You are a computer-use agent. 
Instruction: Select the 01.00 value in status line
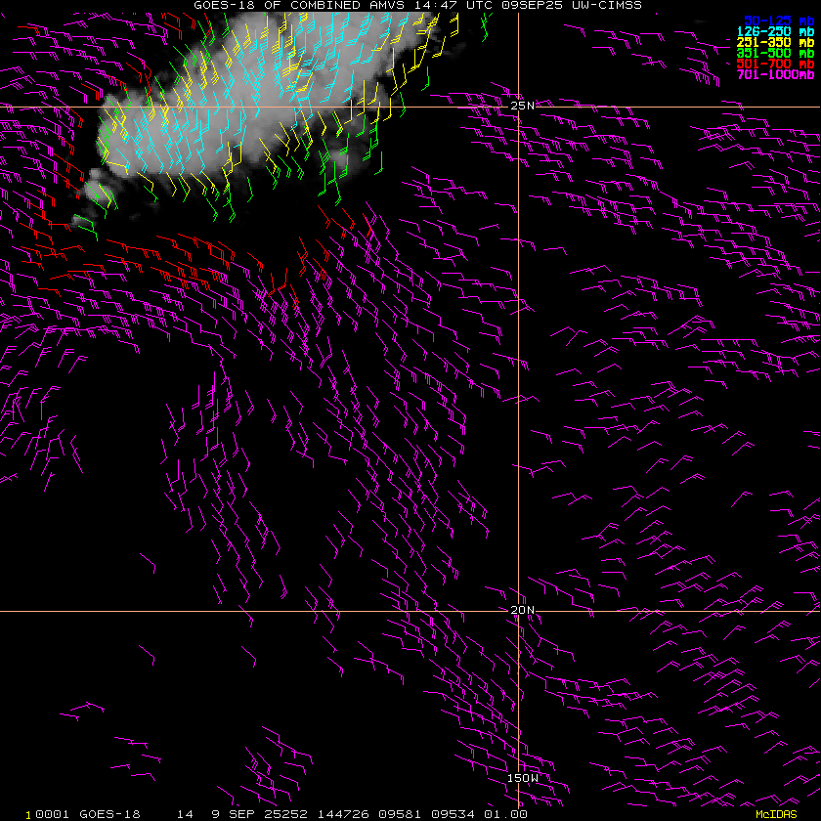(505, 815)
